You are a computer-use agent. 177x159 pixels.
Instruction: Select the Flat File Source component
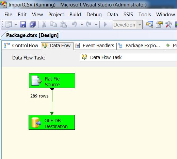point(52,81)
